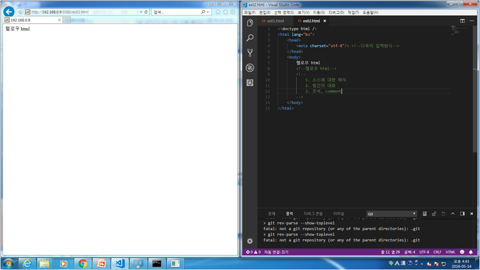Click the IE address bar URL field
Image resolution: width=480 pixels, height=270 pixels.
coord(83,12)
